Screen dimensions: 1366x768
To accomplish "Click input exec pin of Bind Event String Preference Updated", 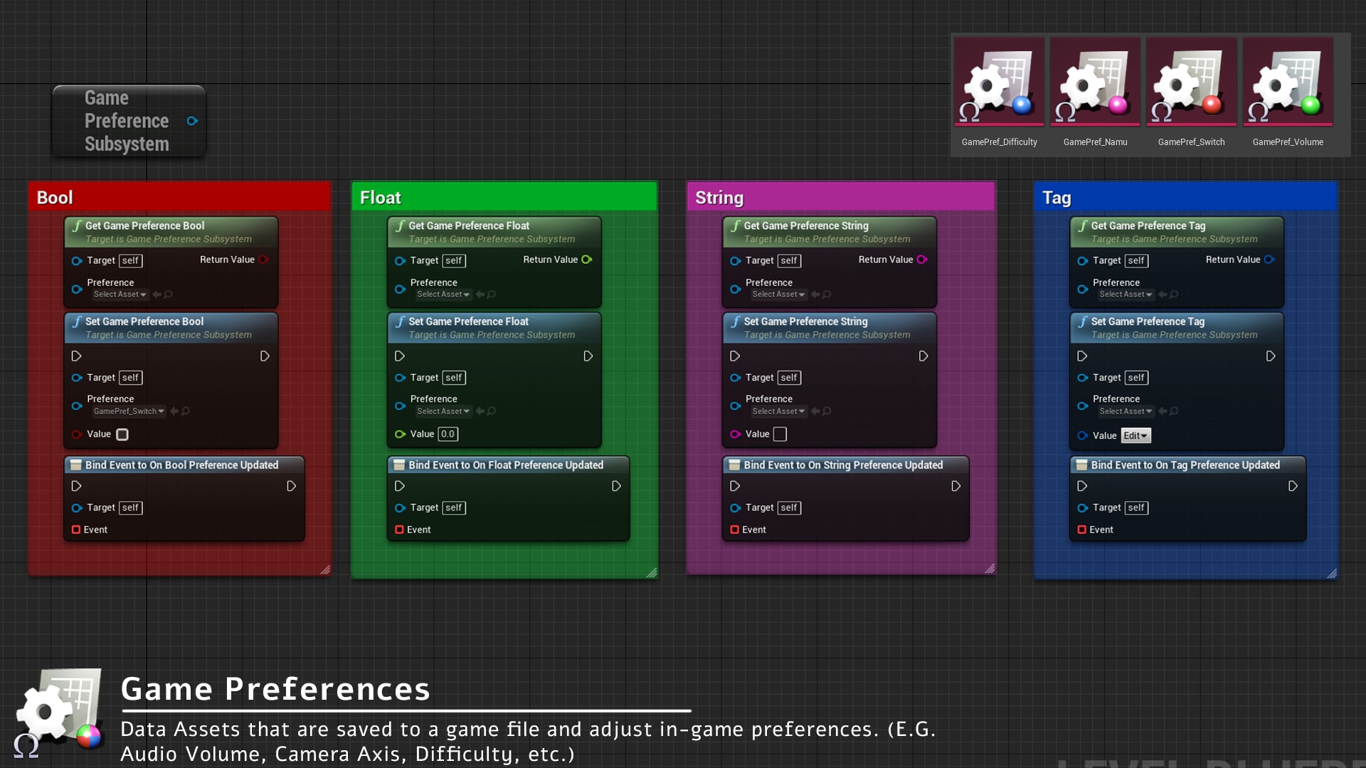I will (735, 486).
